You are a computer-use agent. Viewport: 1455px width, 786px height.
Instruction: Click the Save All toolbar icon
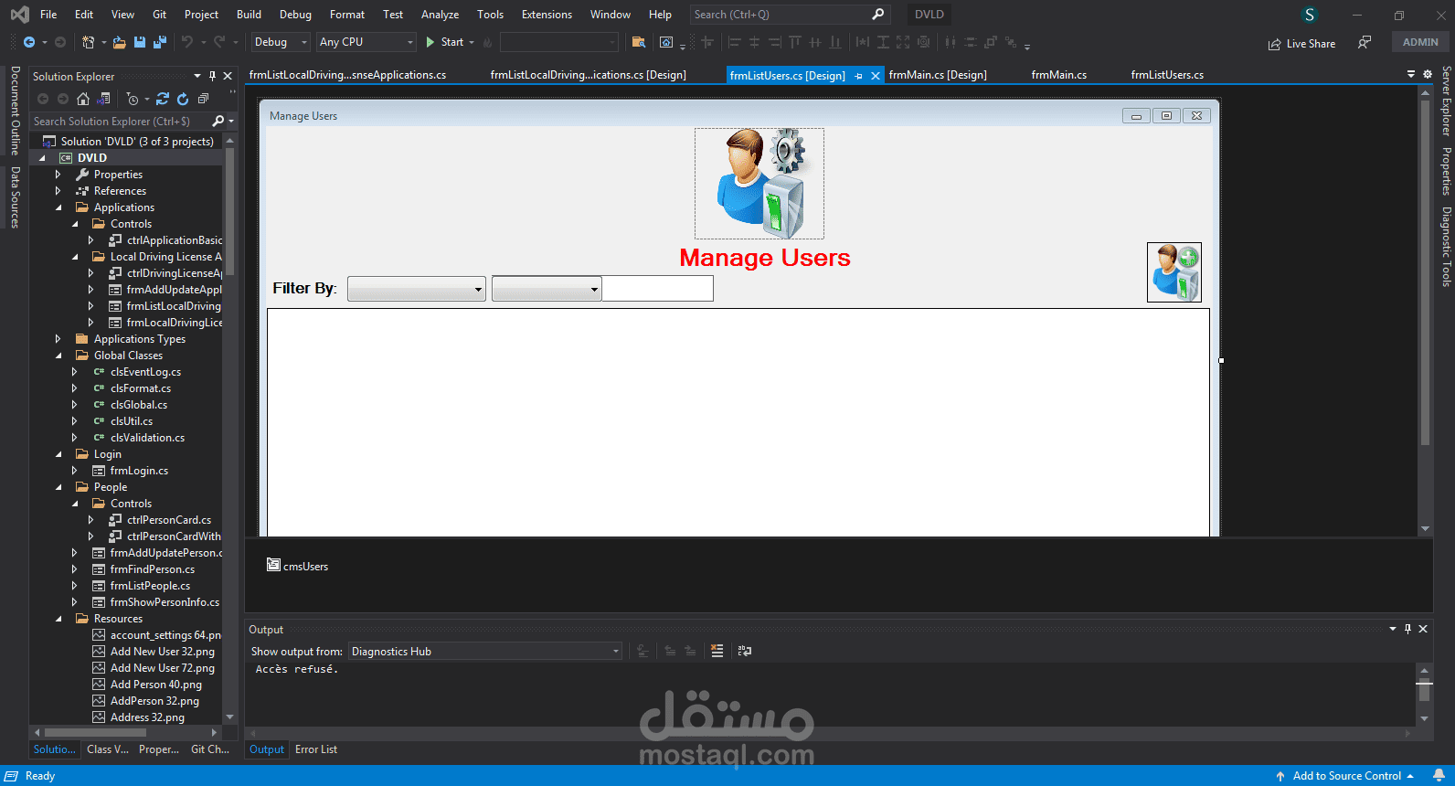tap(160, 42)
